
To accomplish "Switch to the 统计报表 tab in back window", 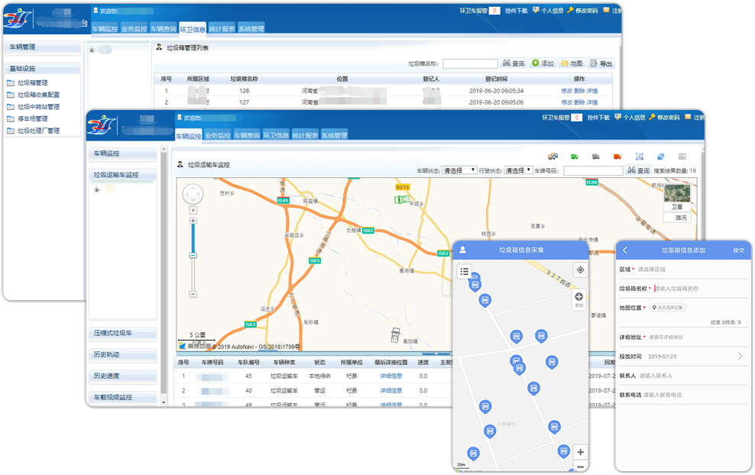I will pos(222,29).
